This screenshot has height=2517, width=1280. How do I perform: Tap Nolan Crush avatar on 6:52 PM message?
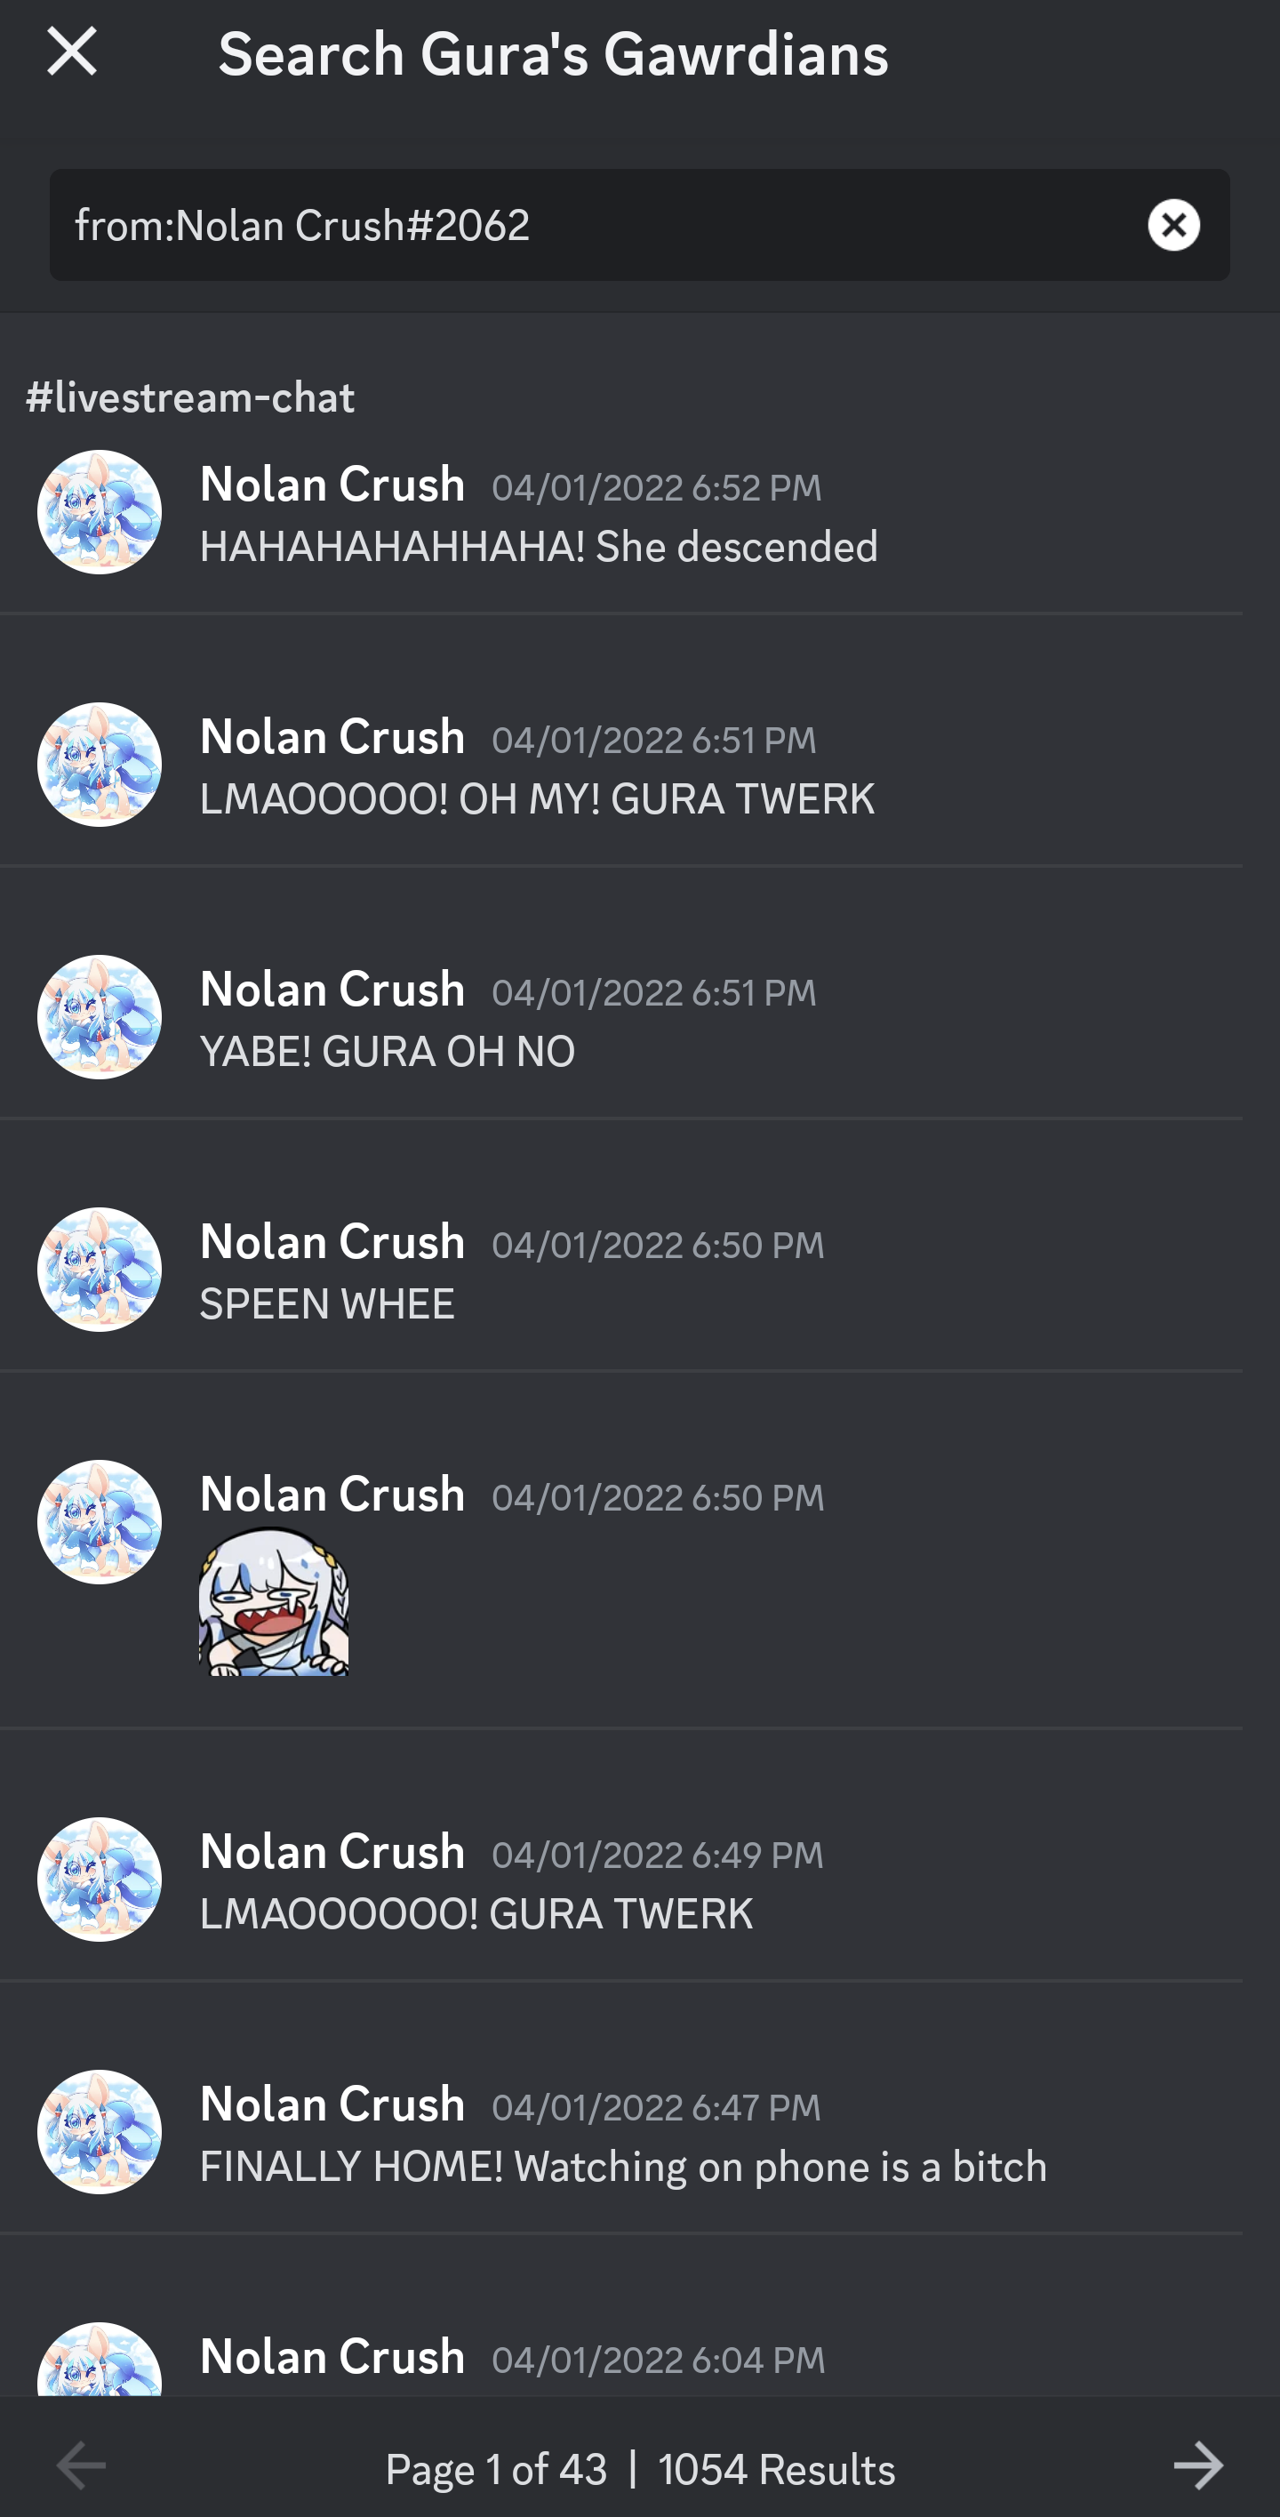pos(100,512)
